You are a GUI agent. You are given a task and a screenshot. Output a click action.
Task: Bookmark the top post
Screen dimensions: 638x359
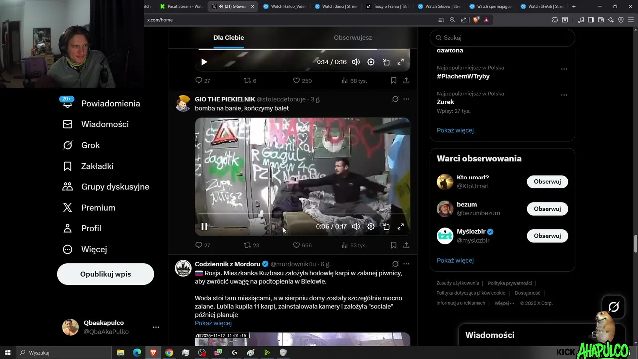coord(393,80)
